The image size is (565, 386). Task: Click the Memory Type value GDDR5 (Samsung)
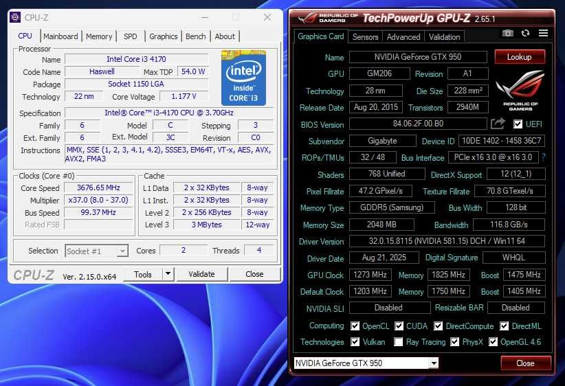[392, 207]
